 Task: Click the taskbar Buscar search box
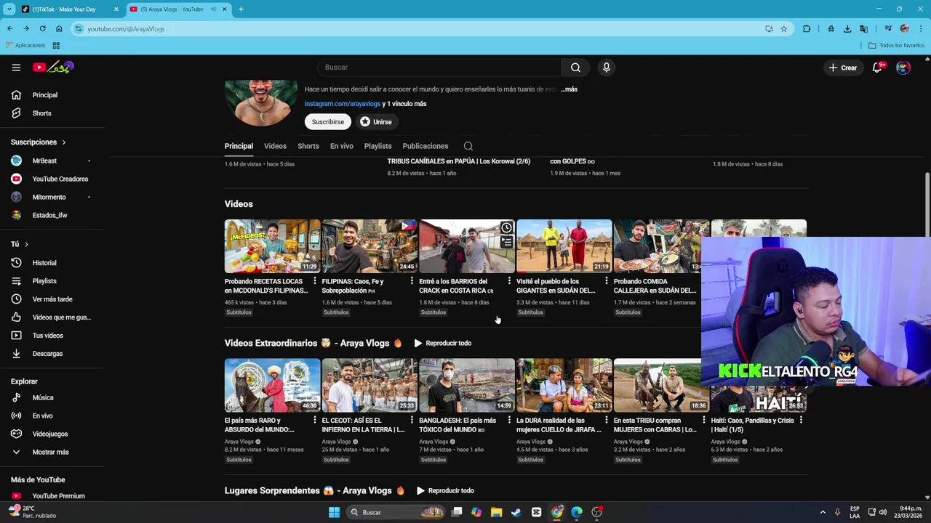click(x=395, y=512)
